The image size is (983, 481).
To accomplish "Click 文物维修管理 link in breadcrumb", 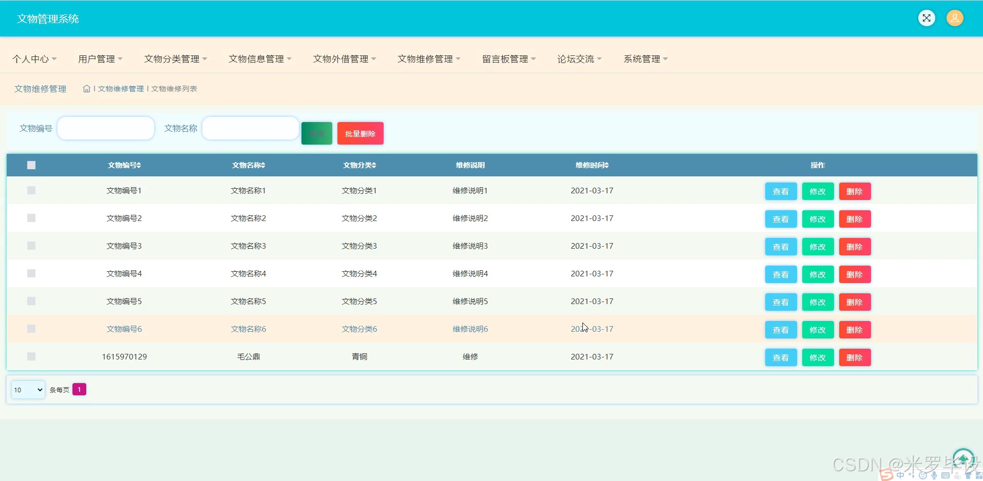I will [121, 89].
